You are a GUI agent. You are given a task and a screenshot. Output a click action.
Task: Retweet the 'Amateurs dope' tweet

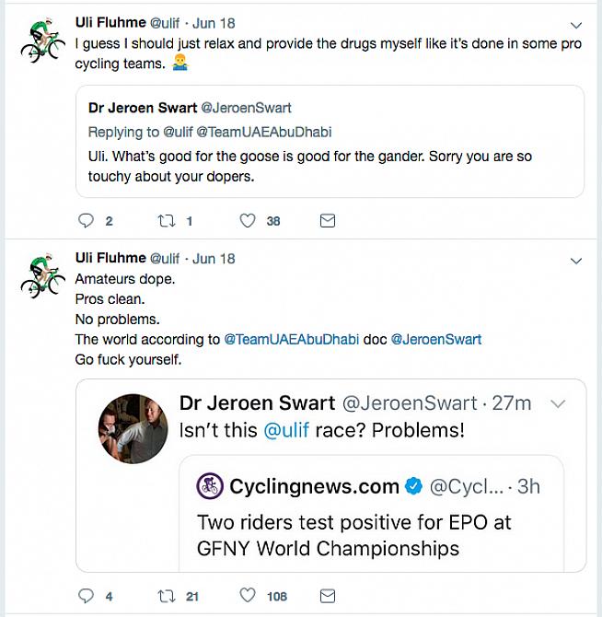point(168,596)
